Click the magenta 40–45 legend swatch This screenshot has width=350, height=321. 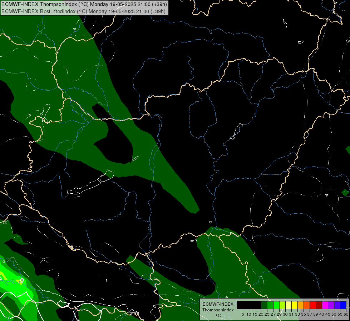(325, 305)
